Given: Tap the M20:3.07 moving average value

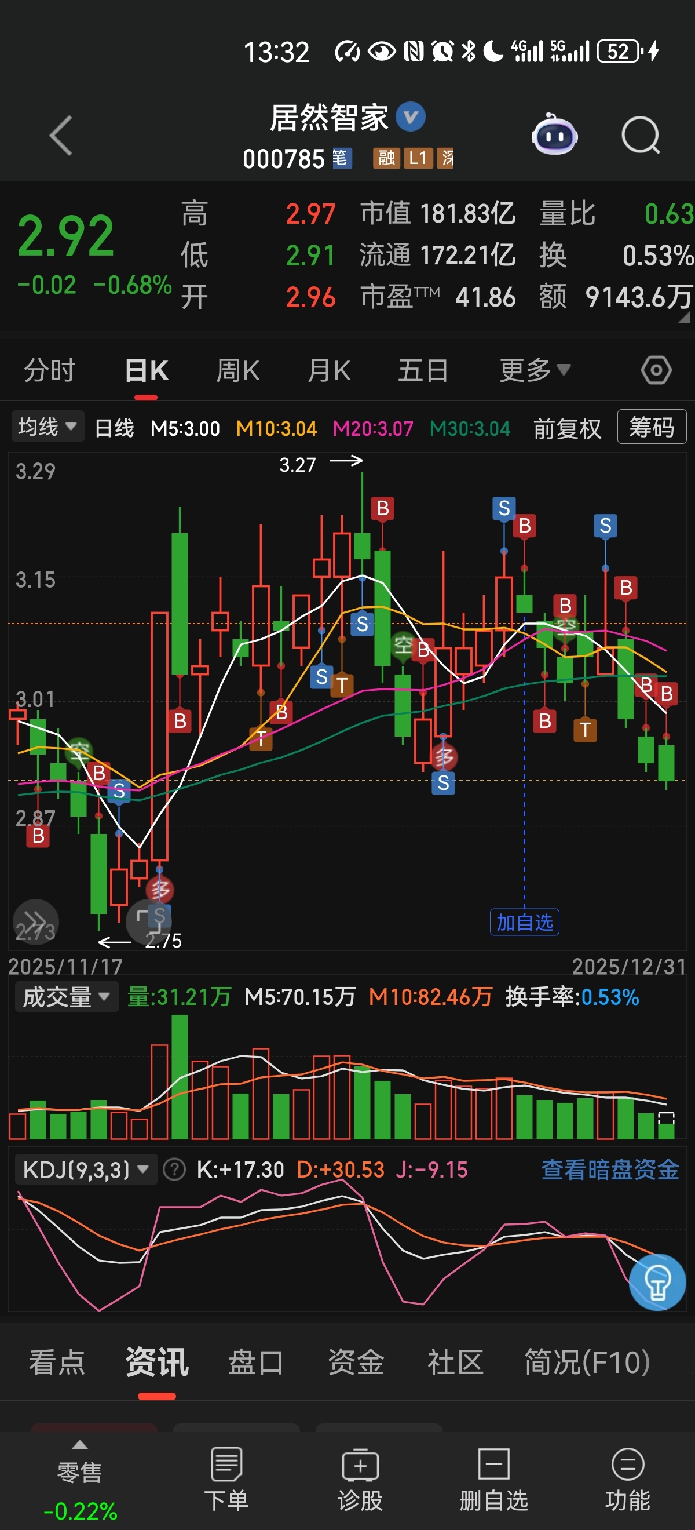Looking at the screenshot, I should [373, 428].
